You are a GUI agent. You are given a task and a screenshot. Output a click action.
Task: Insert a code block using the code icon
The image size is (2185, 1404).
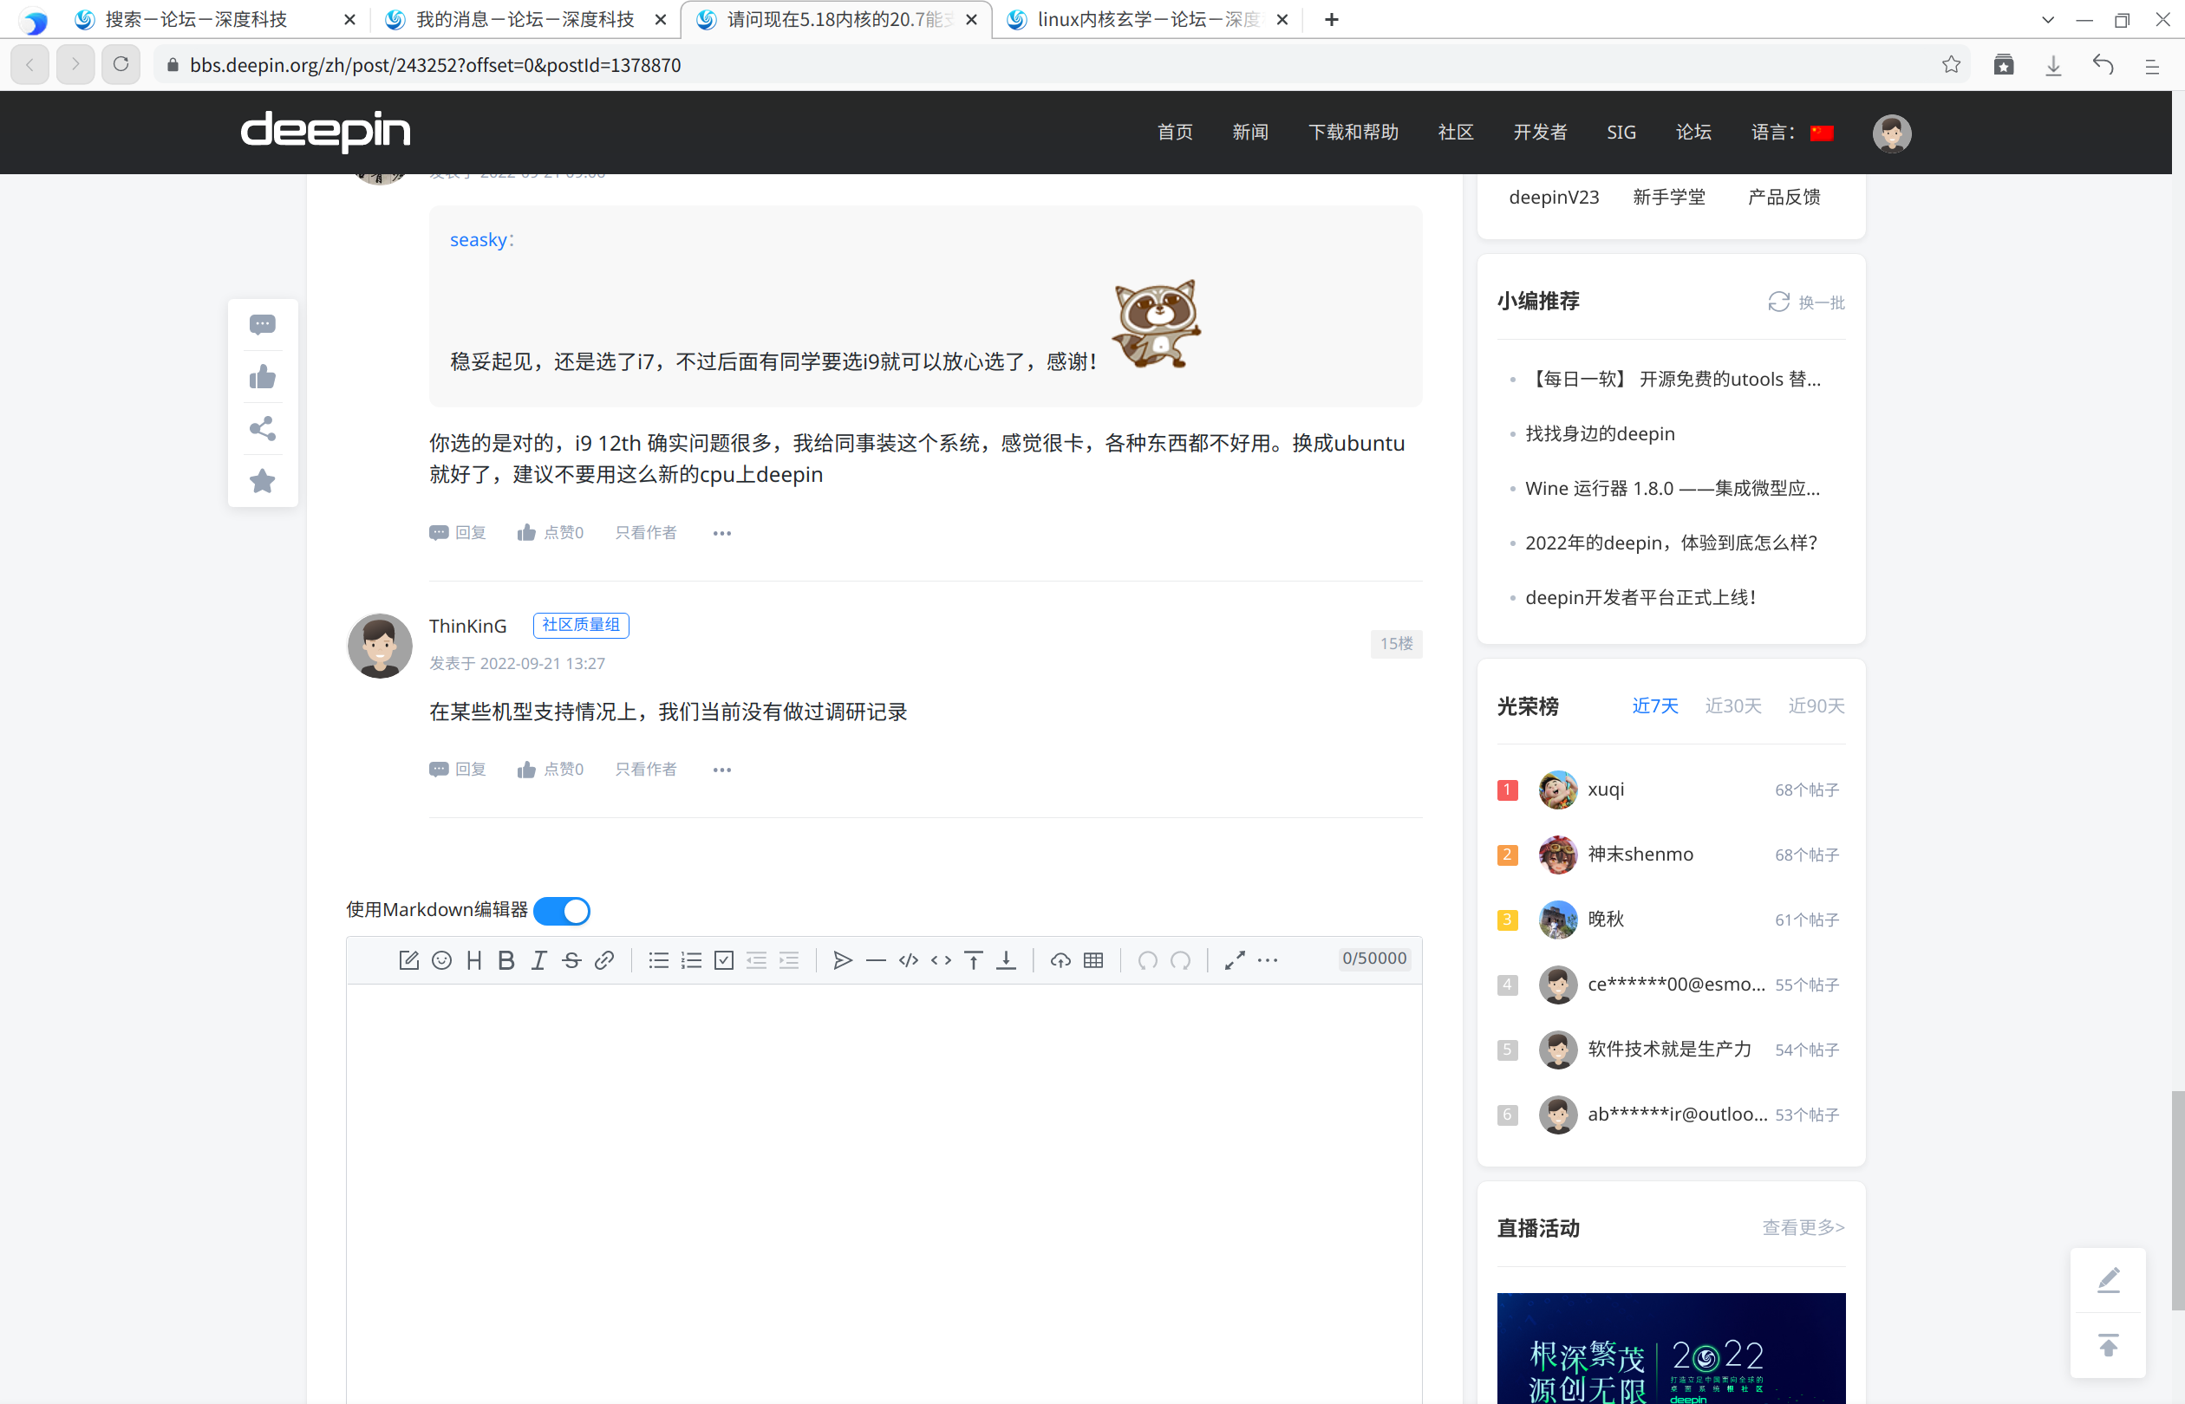[907, 959]
